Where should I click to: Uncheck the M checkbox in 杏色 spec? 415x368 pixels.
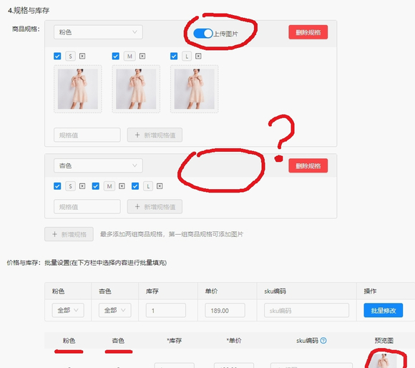coord(96,186)
